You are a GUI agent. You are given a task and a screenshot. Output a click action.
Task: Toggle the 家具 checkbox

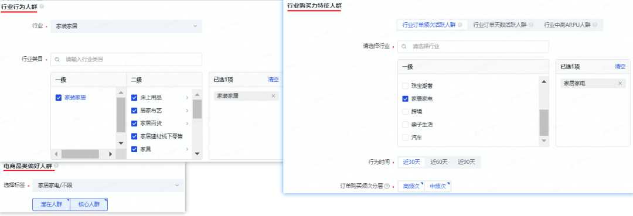[134, 149]
